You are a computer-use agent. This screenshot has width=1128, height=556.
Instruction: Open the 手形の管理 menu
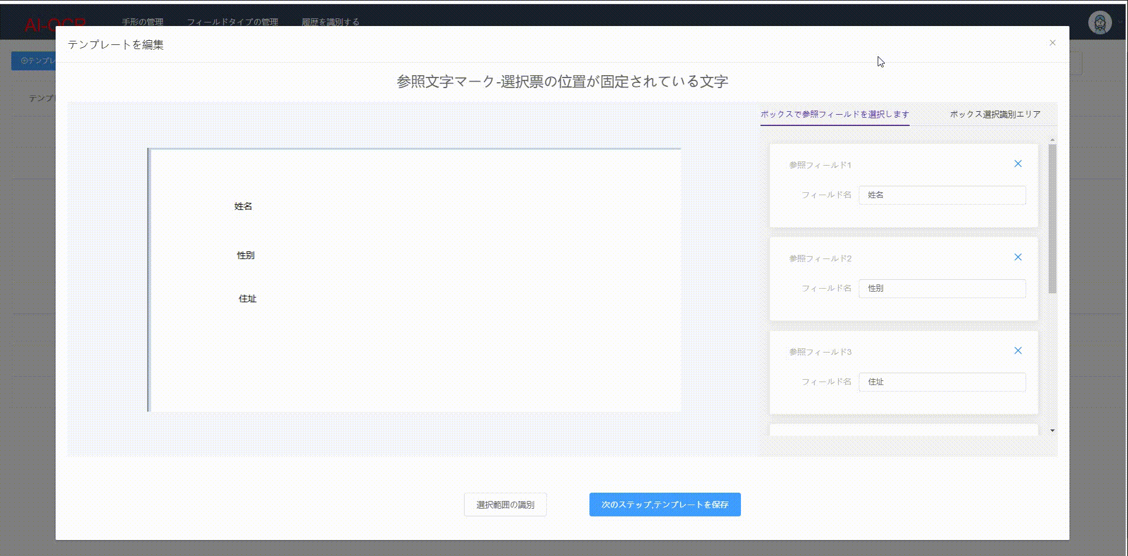(142, 21)
